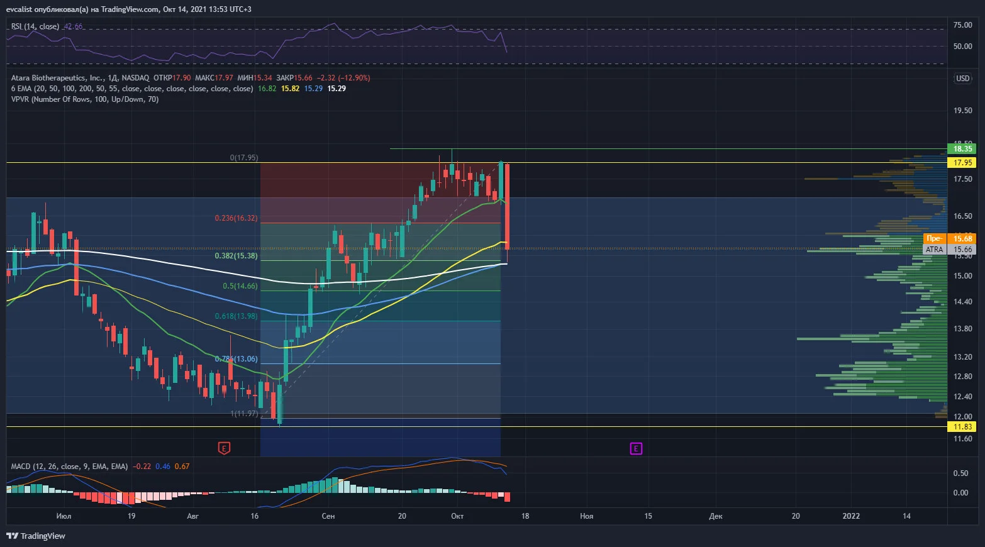Open the evcalist published on TradingView.com header text
Viewport: 985px width, 547px height.
pos(128,9)
